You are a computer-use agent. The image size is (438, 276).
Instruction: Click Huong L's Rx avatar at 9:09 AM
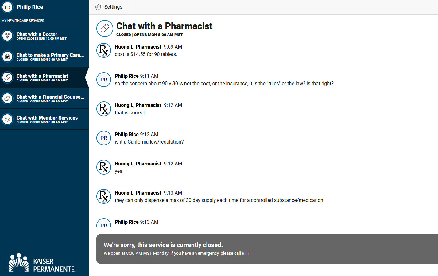coord(104,50)
